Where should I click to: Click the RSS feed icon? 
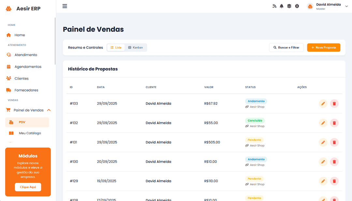coord(274,6)
